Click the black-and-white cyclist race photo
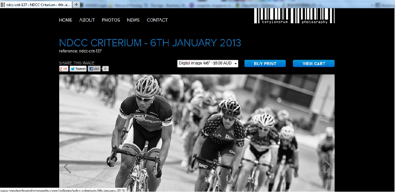 [x=197, y=133]
